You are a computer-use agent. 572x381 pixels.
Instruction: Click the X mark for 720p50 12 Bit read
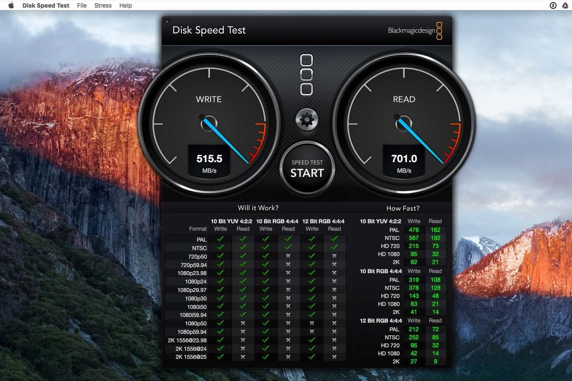[334, 256]
